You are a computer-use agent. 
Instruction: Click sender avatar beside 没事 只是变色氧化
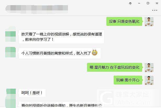[x=149, y=22]
